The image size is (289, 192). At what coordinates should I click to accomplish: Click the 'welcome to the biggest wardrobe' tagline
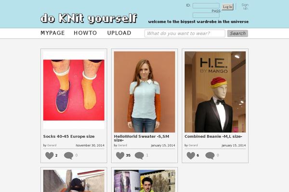click(x=198, y=22)
